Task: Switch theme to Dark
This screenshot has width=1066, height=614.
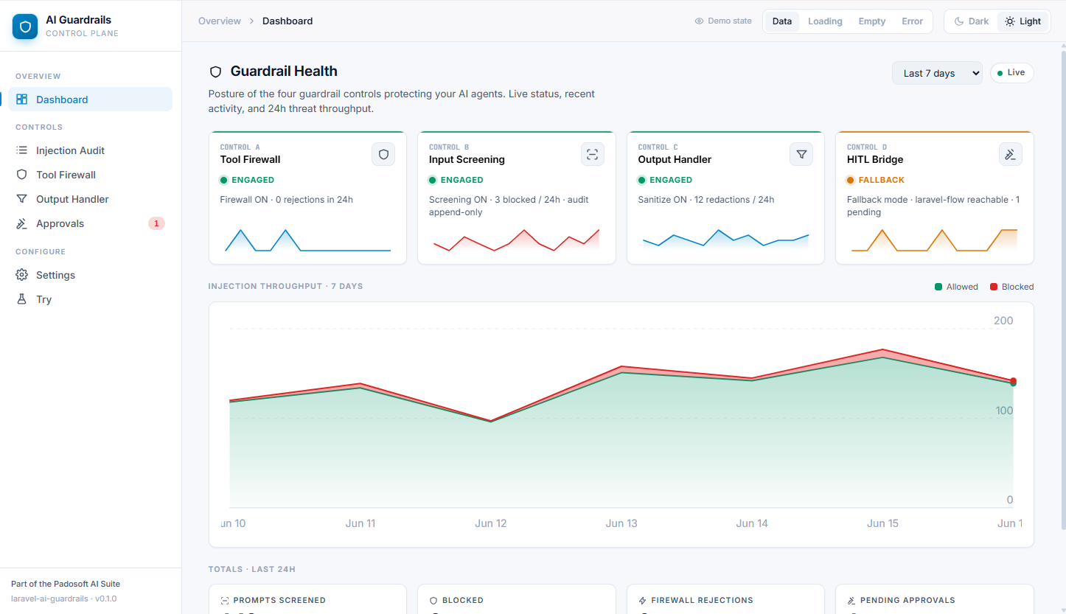Action: [x=972, y=21]
